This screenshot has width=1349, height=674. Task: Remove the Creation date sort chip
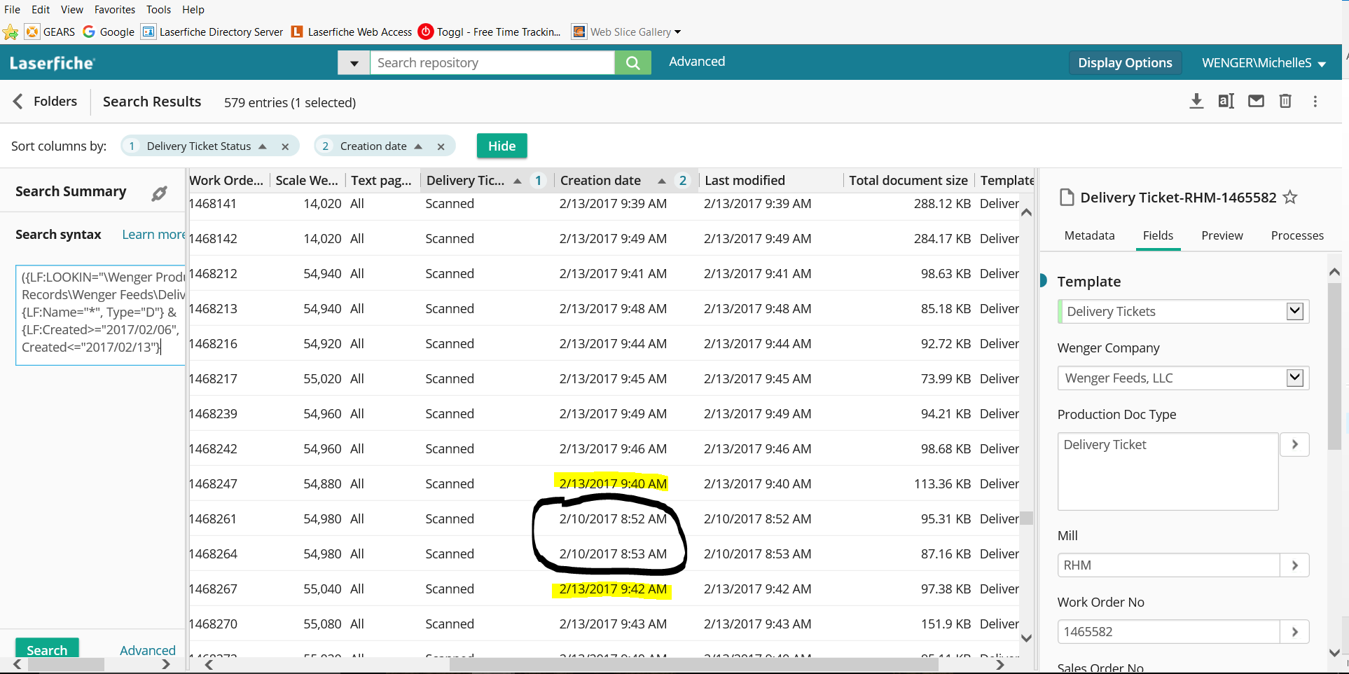click(x=441, y=146)
